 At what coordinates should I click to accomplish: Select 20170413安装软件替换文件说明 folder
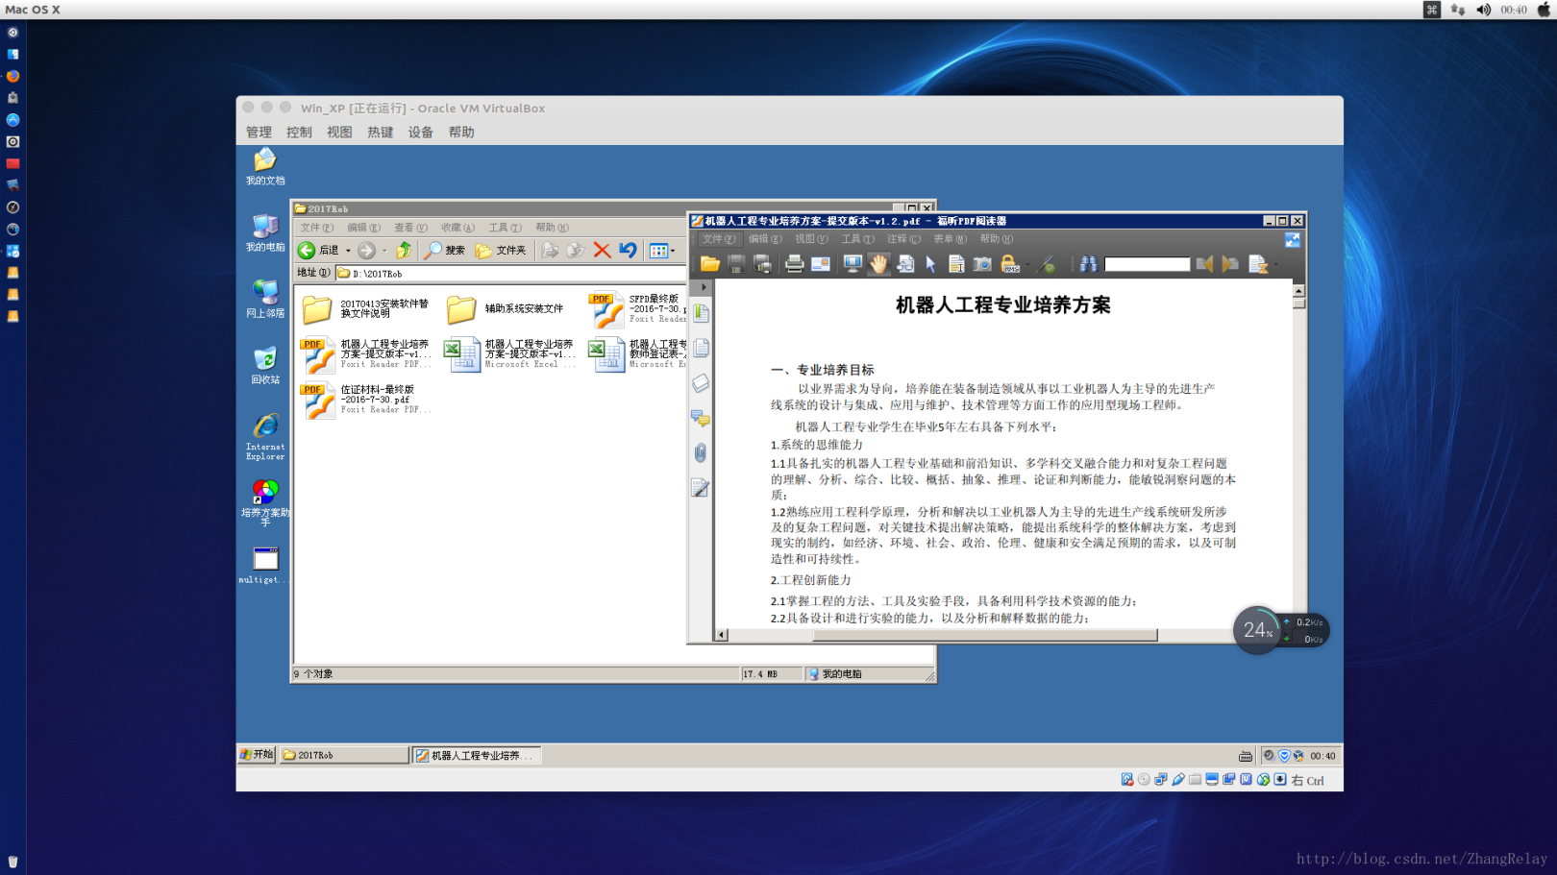[x=366, y=309]
